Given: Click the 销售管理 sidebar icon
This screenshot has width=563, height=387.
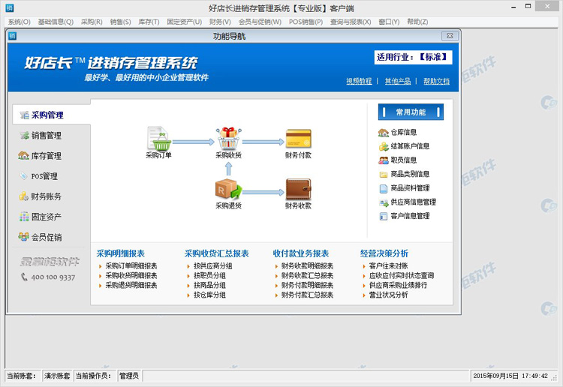Looking at the screenshot, I should pos(25,136).
